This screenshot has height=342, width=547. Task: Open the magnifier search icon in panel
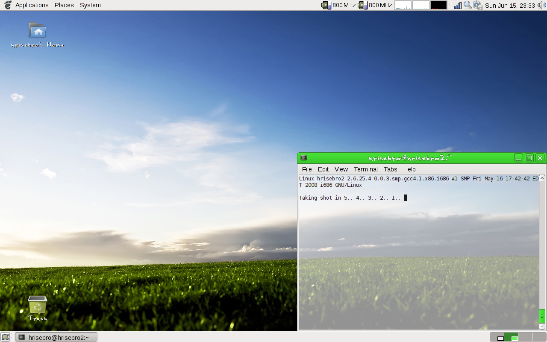click(468, 5)
